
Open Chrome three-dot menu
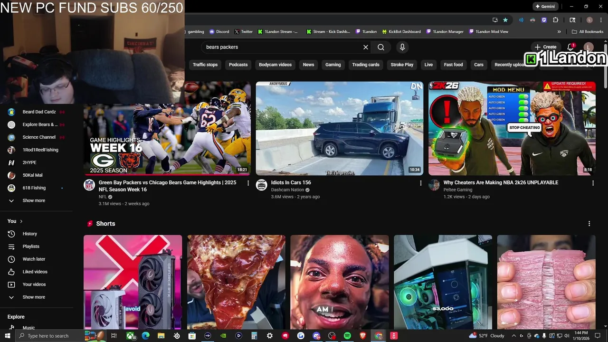(600, 20)
